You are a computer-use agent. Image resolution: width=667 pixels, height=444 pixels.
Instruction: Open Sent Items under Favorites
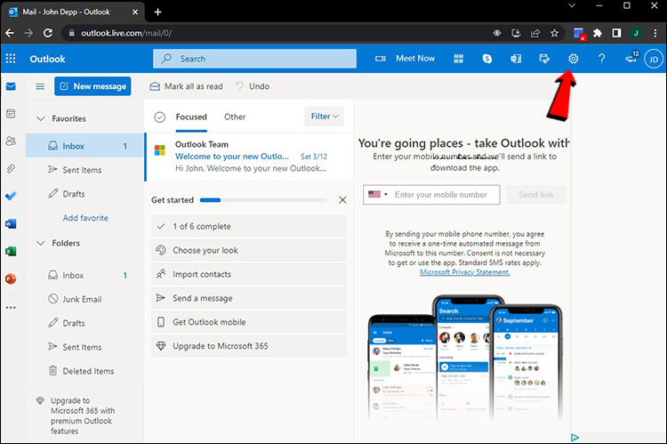(x=85, y=170)
